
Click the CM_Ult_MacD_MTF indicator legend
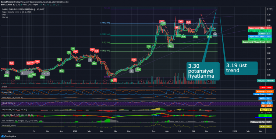[17, 115]
